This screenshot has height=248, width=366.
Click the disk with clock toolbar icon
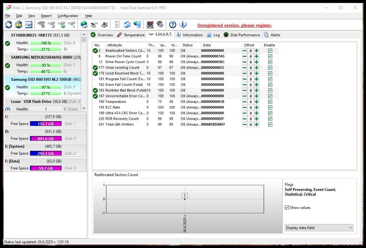click(51, 25)
